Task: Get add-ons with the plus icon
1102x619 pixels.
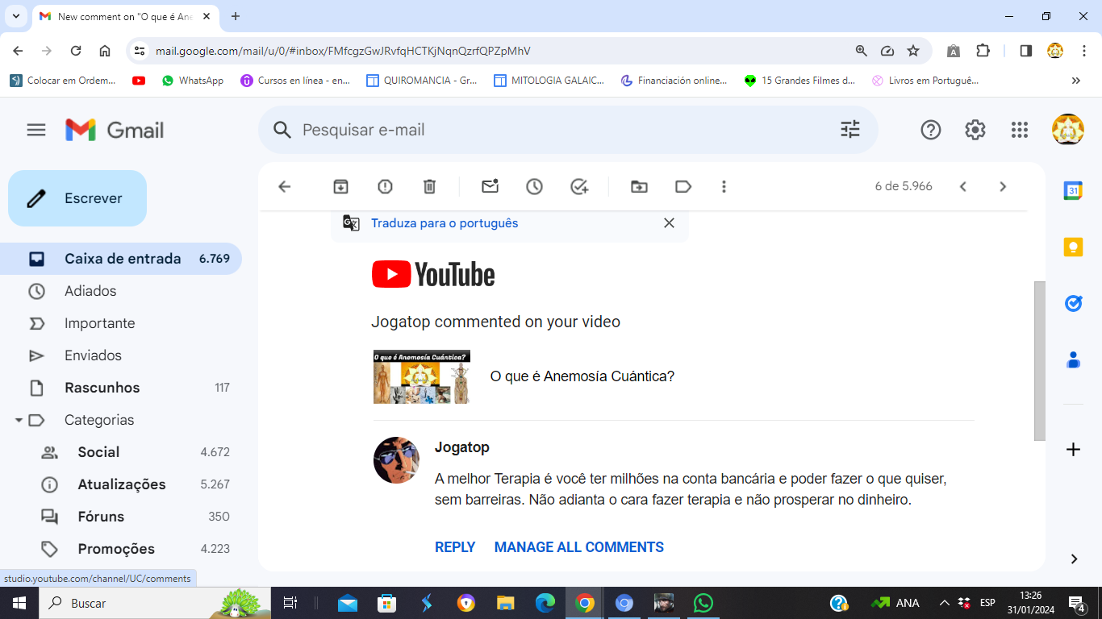Action: click(1073, 450)
